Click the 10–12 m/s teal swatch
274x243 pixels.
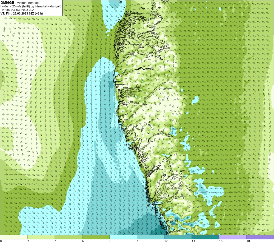(151, 237)
